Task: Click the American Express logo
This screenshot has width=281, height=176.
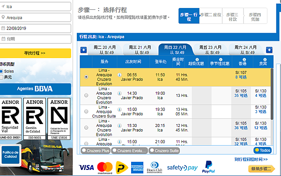Action: coord(137,168)
